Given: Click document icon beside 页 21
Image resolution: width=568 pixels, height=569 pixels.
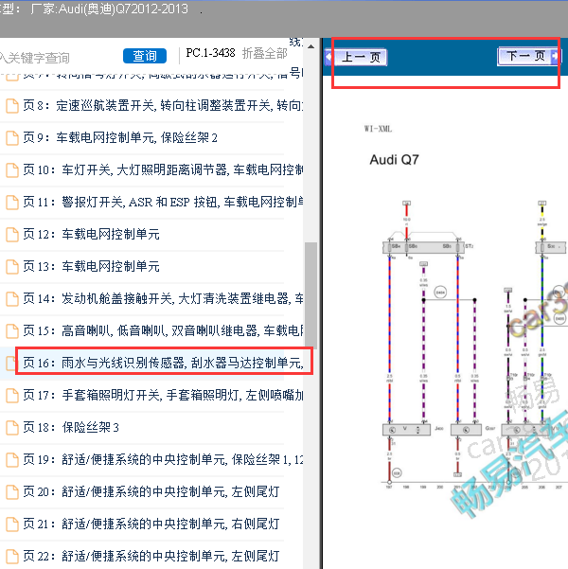Looking at the screenshot, I should [x=12, y=524].
